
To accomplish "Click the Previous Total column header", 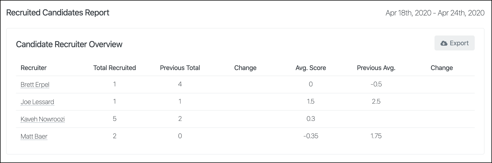I will pos(180,68).
